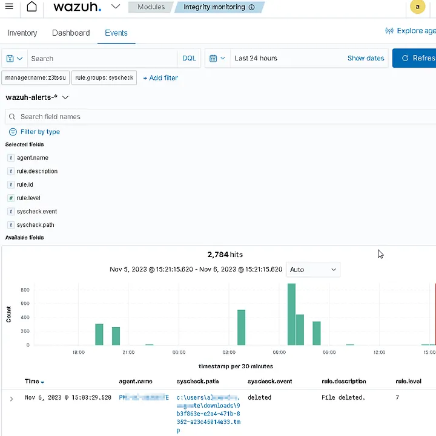Click the 'File deleted.' description cell

(343, 398)
